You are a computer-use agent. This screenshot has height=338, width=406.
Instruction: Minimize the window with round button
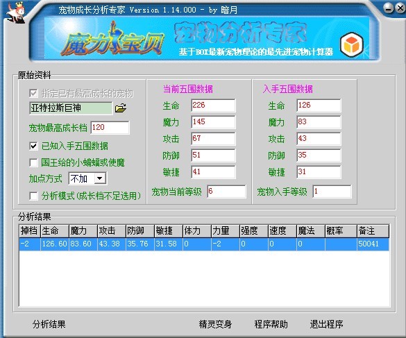pos(388,8)
